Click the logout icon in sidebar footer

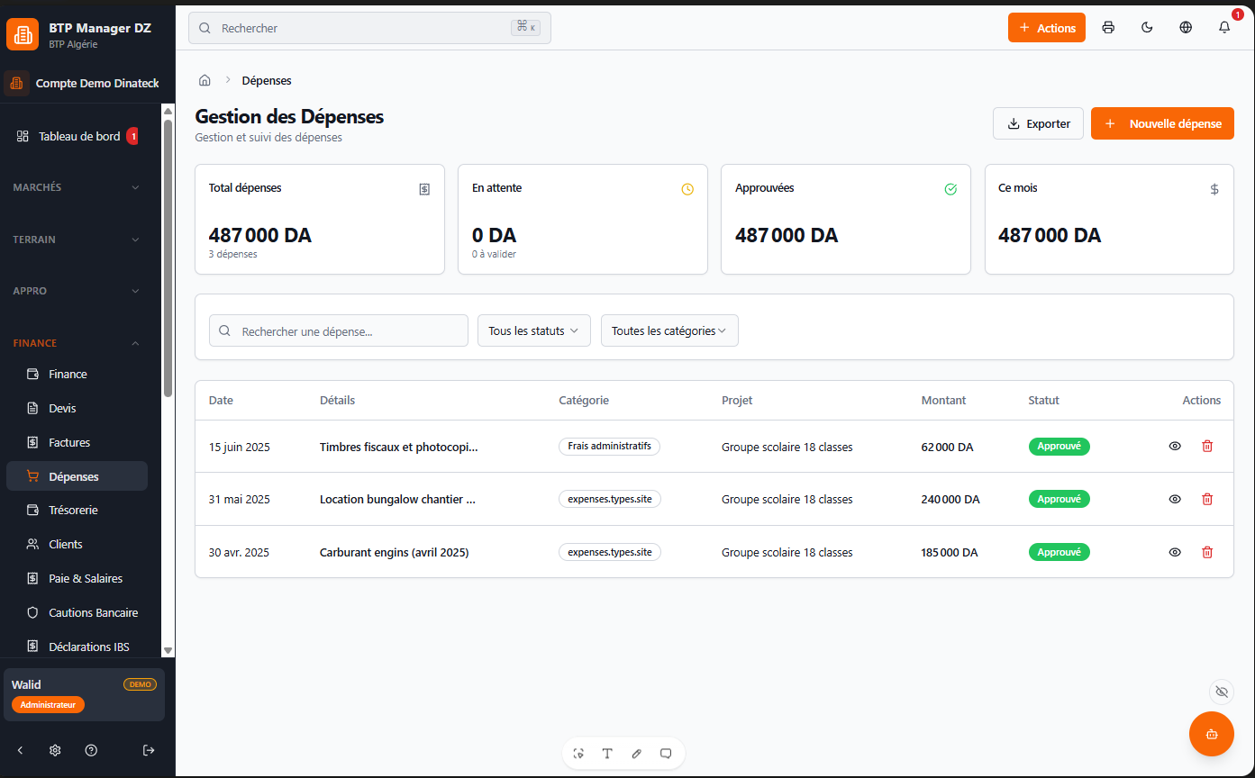click(x=149, y=750)
